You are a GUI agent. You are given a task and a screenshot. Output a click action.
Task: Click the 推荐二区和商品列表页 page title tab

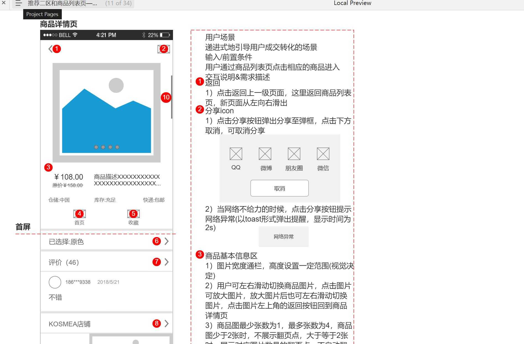click(x=61, y=3)
